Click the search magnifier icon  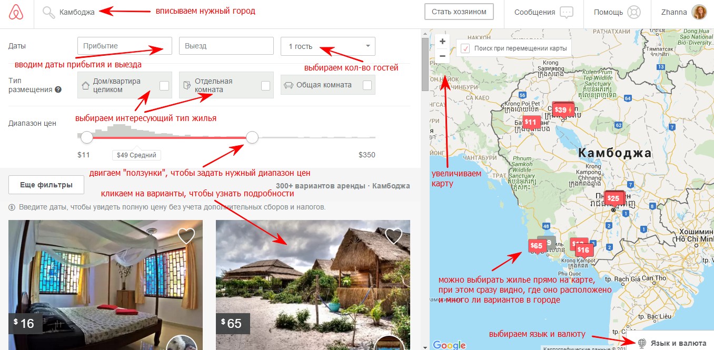coord(48,12)
